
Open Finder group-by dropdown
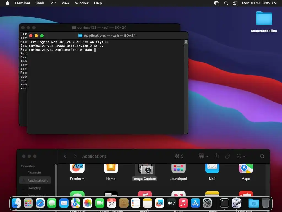(x=203, y=156)
